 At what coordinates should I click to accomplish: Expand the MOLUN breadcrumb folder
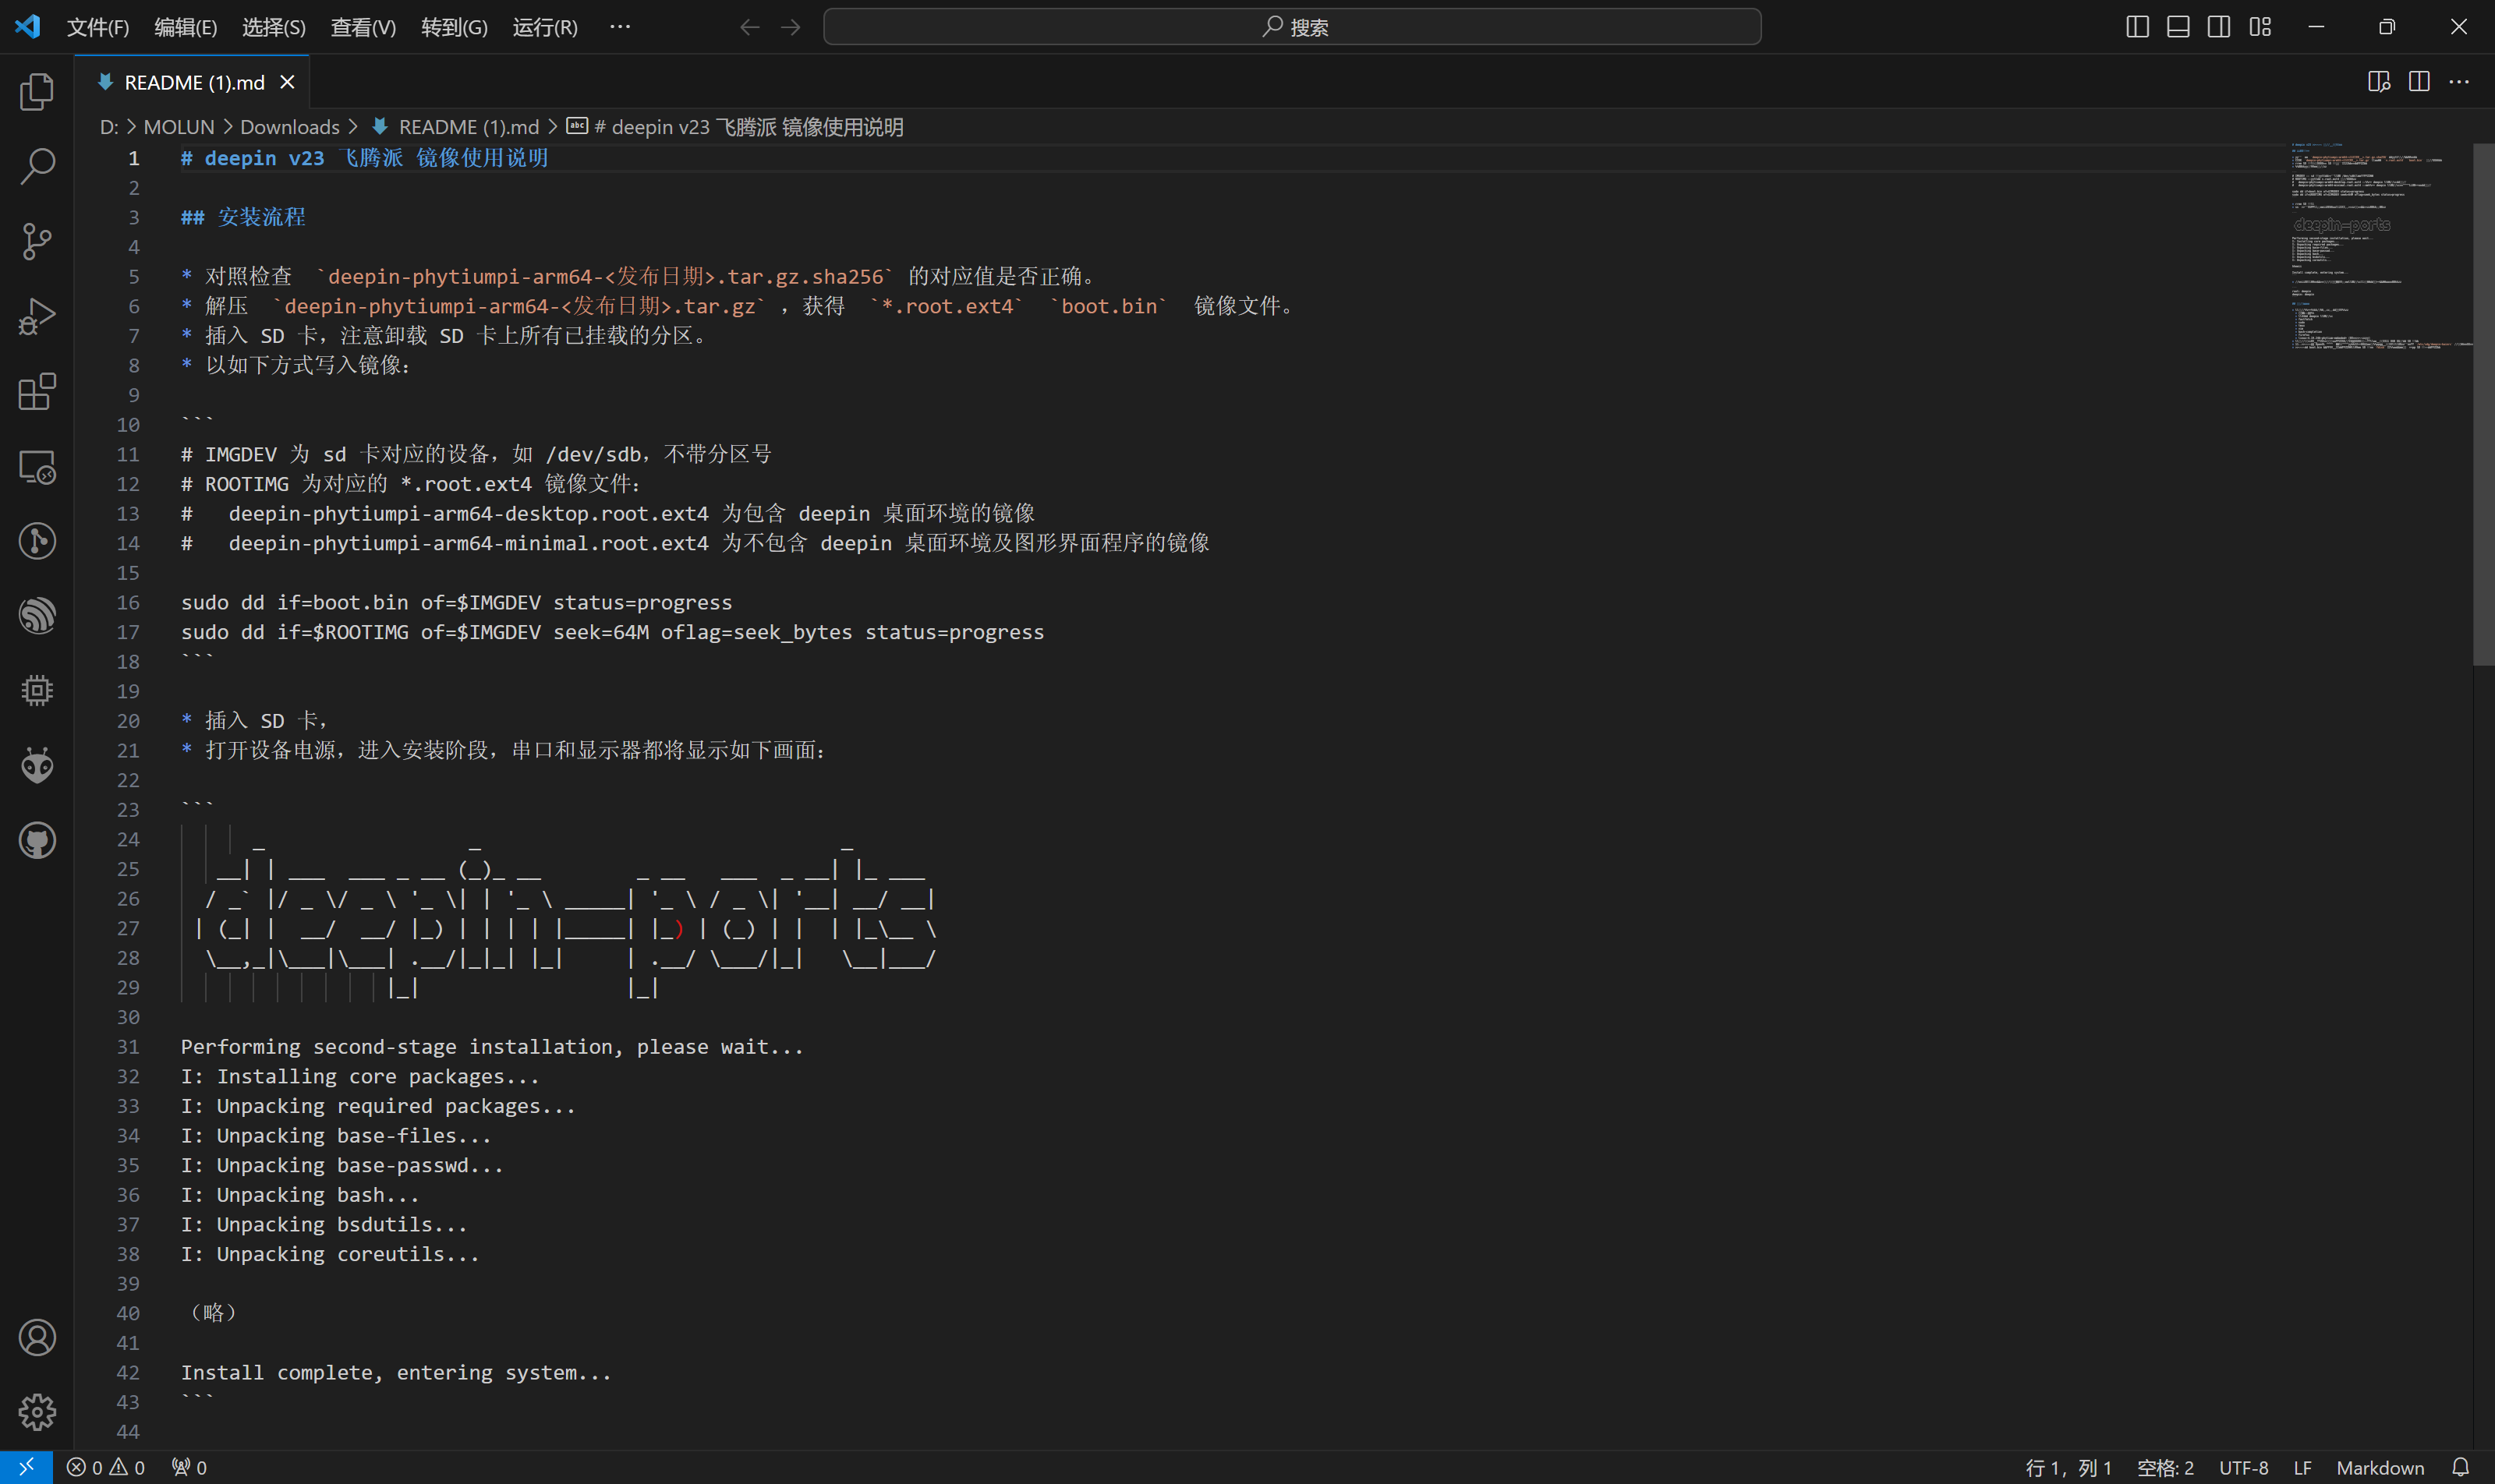pyautogui.click(x=178, y=127)
